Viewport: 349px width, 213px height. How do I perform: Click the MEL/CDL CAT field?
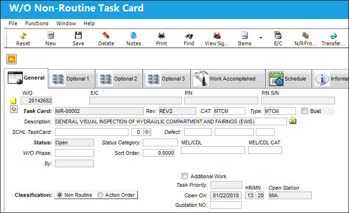(265, 150)
